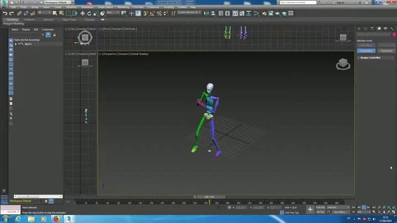Viewport: 397px width, 223px height.
Task: Activate the Bind to Space Warp tool
Action: click(x=32, y=14)
